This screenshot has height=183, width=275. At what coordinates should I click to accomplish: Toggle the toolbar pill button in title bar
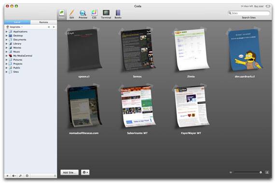(x=268, y=6)
